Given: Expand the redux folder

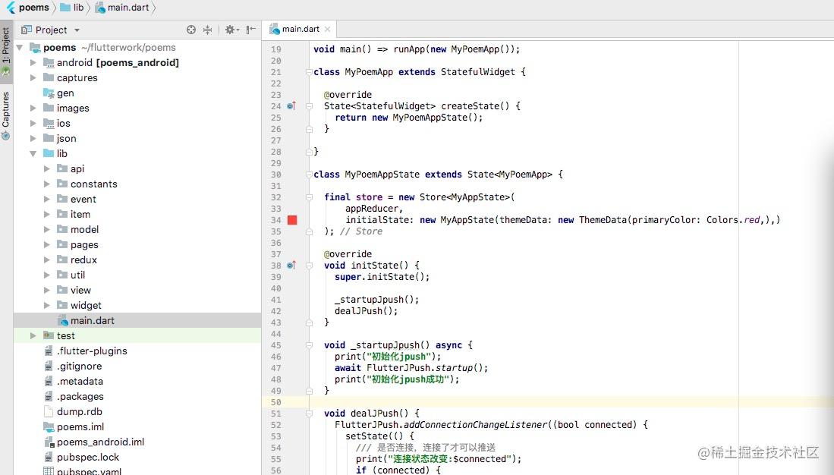Looking at the screenshot, I should (x=47, y=260).
